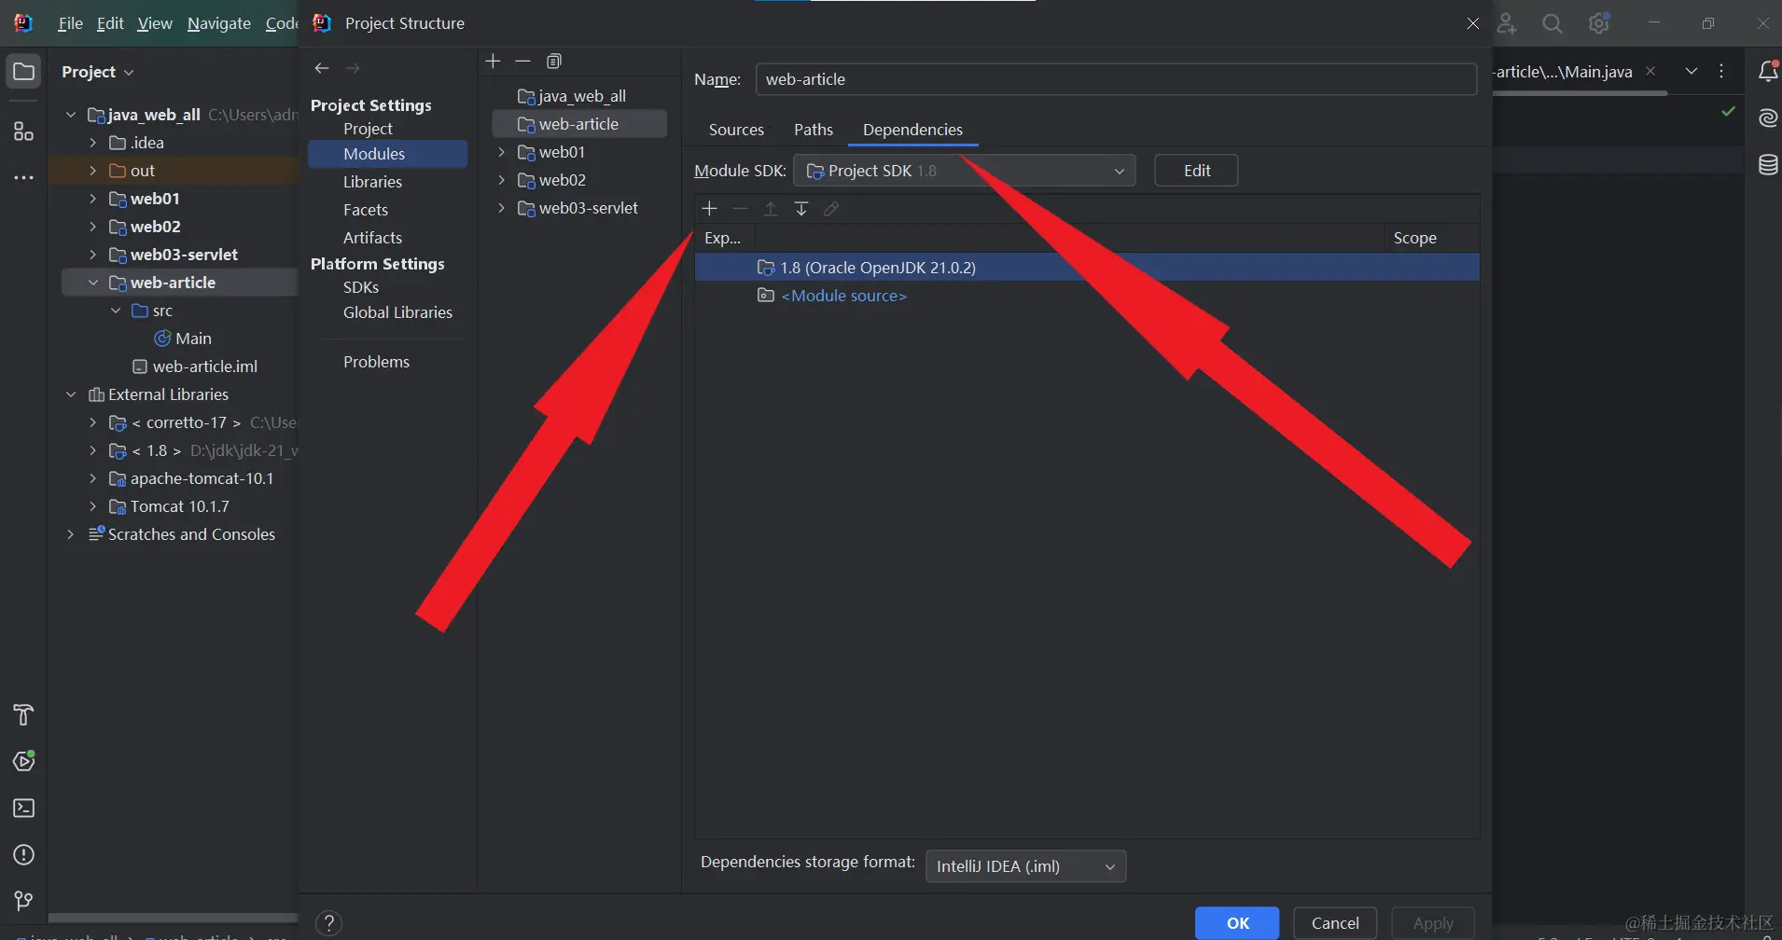
Task: Click Forward arrow in Project Structure
Action: 353,68
